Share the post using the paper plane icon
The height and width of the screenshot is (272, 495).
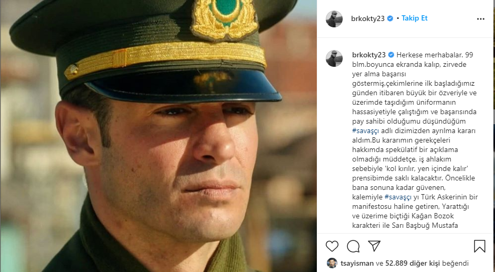(x=374, y=246)
